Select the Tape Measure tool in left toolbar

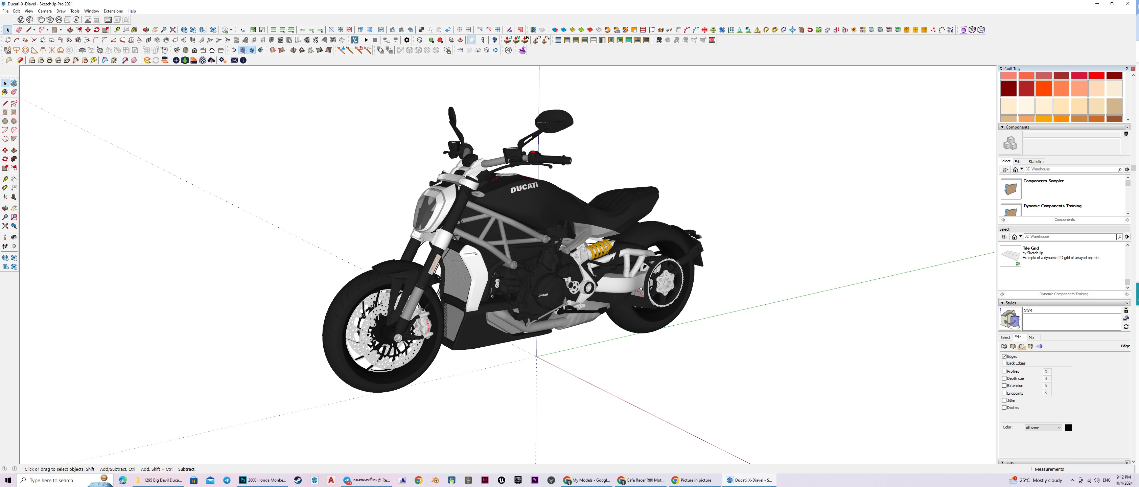point(5,179)
